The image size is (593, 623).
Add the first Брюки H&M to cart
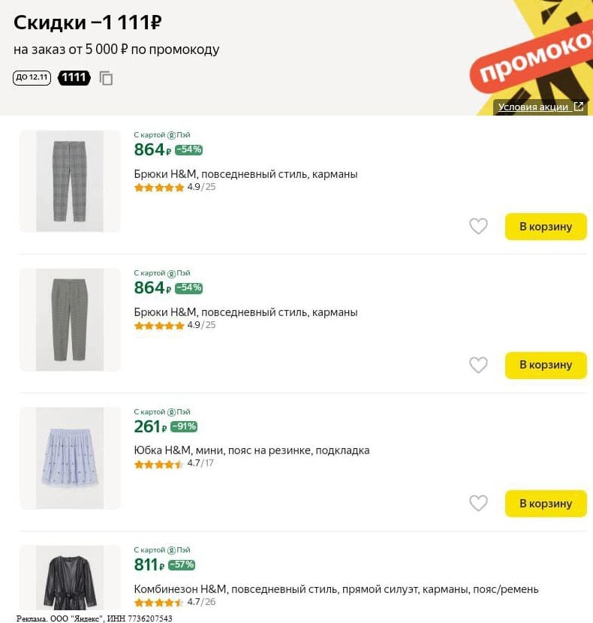[x=546, y=226]
